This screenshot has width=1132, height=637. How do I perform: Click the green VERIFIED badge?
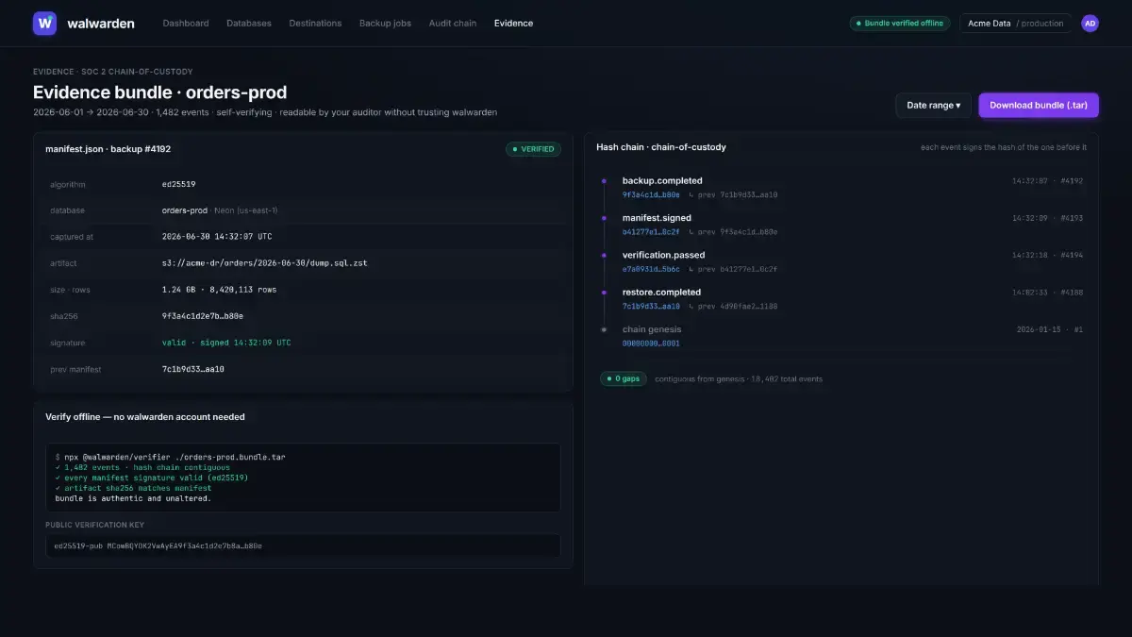(533, 149)
